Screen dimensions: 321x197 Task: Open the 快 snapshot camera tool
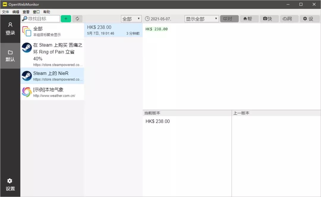269,18
